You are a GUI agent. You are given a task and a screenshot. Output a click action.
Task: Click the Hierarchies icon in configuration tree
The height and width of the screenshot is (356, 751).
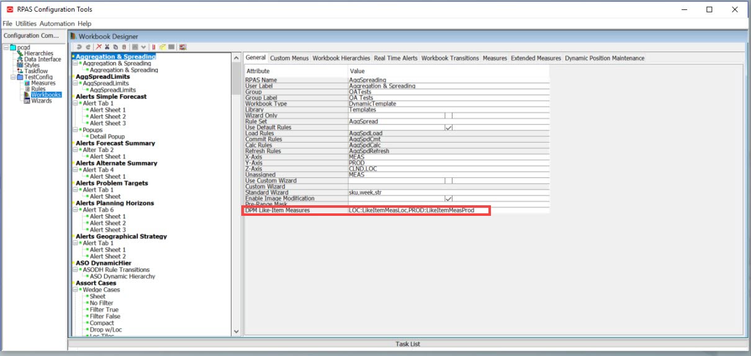(20, 53)
